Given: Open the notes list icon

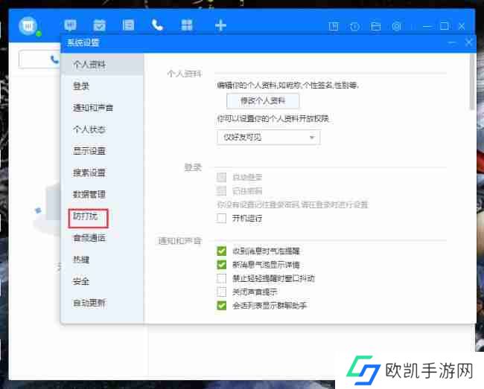Looking at the screenshot, I should 128,25.
